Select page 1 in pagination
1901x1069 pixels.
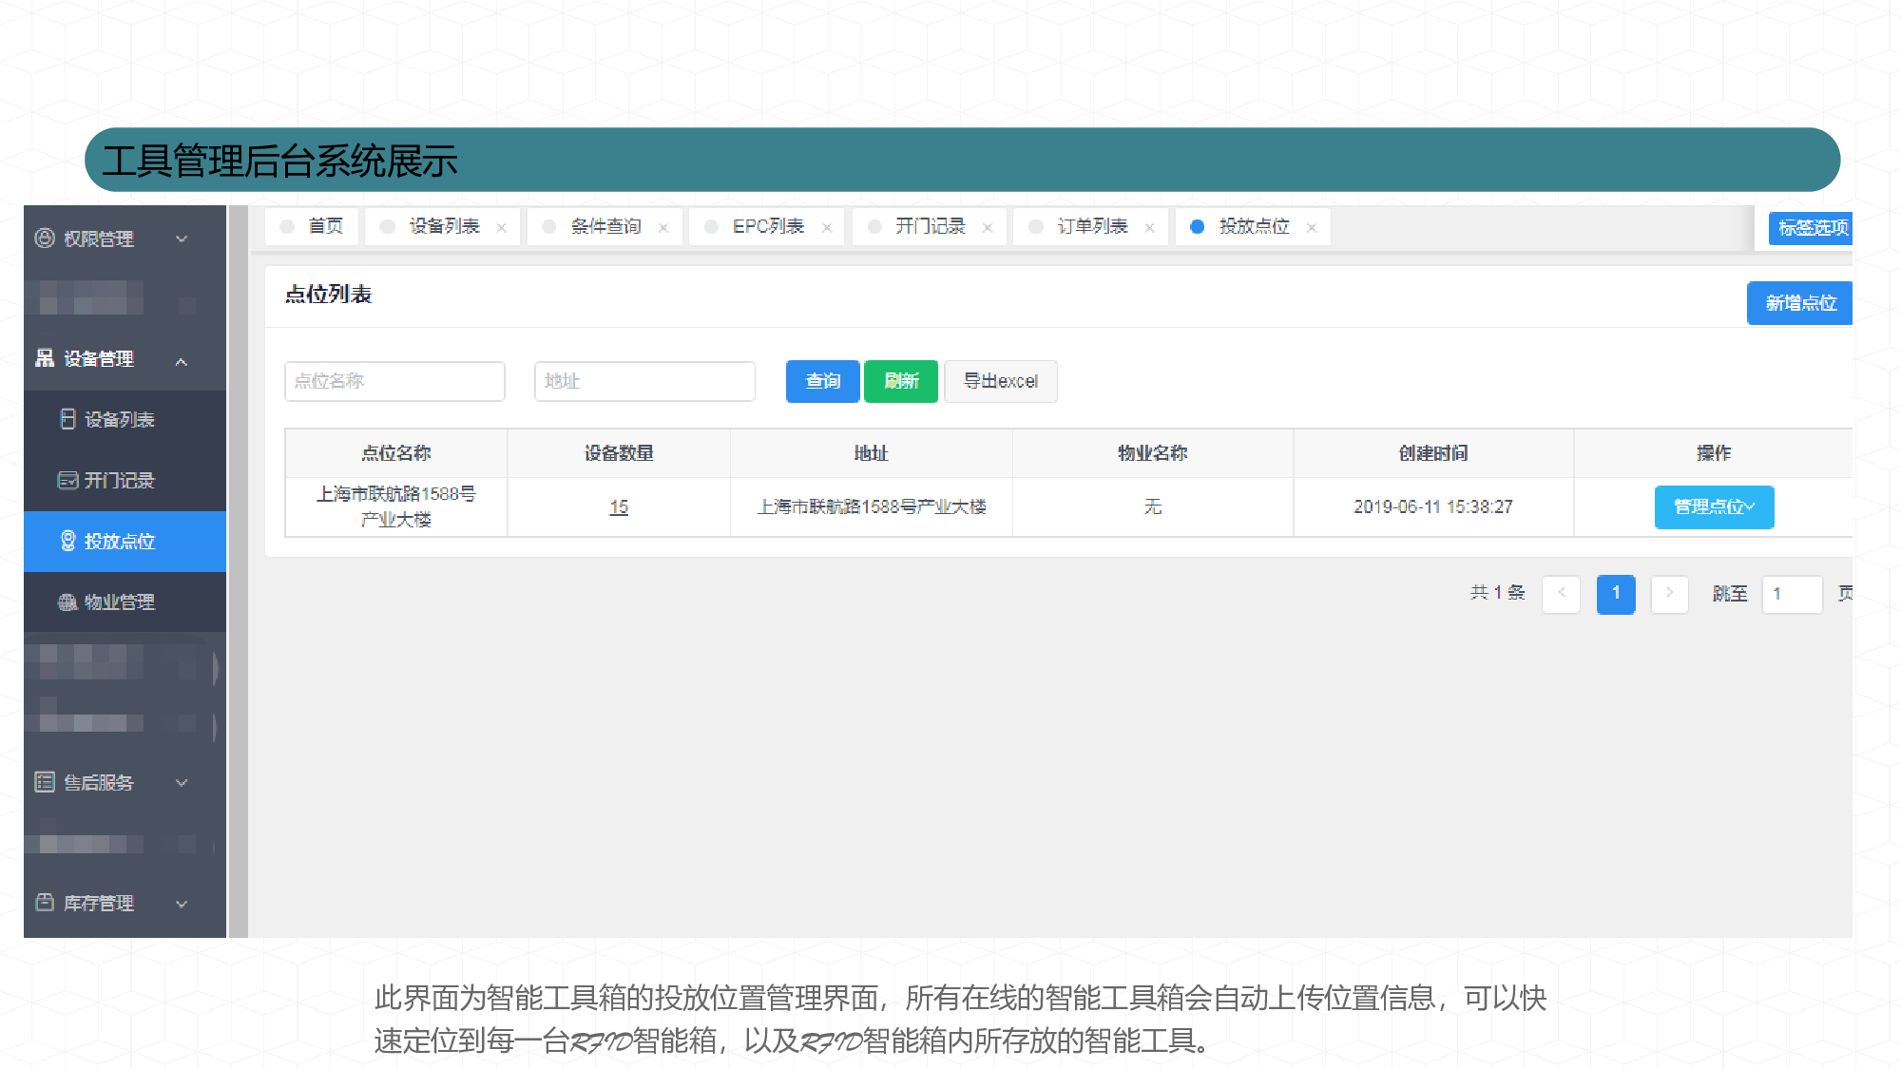1616,594
